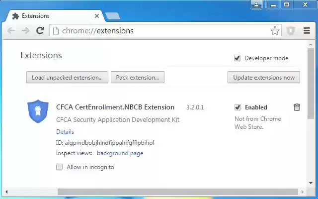This screenshot has height=199, width=318.
Task: Click the horizontal scrollbar thumb
Action: pyautogui.click(x=178, y=192)
